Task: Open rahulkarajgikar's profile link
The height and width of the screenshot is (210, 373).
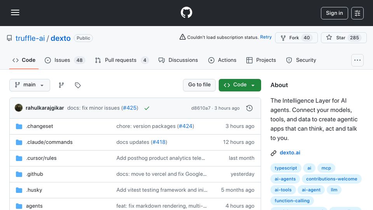Action: 45,108
